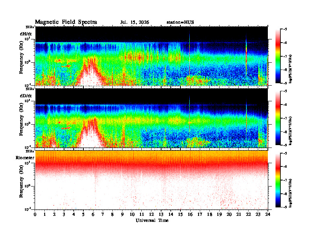
Task: Click the 10^1 frequency tick label in the Riometer panel
Action: click(x=27, y=163)
